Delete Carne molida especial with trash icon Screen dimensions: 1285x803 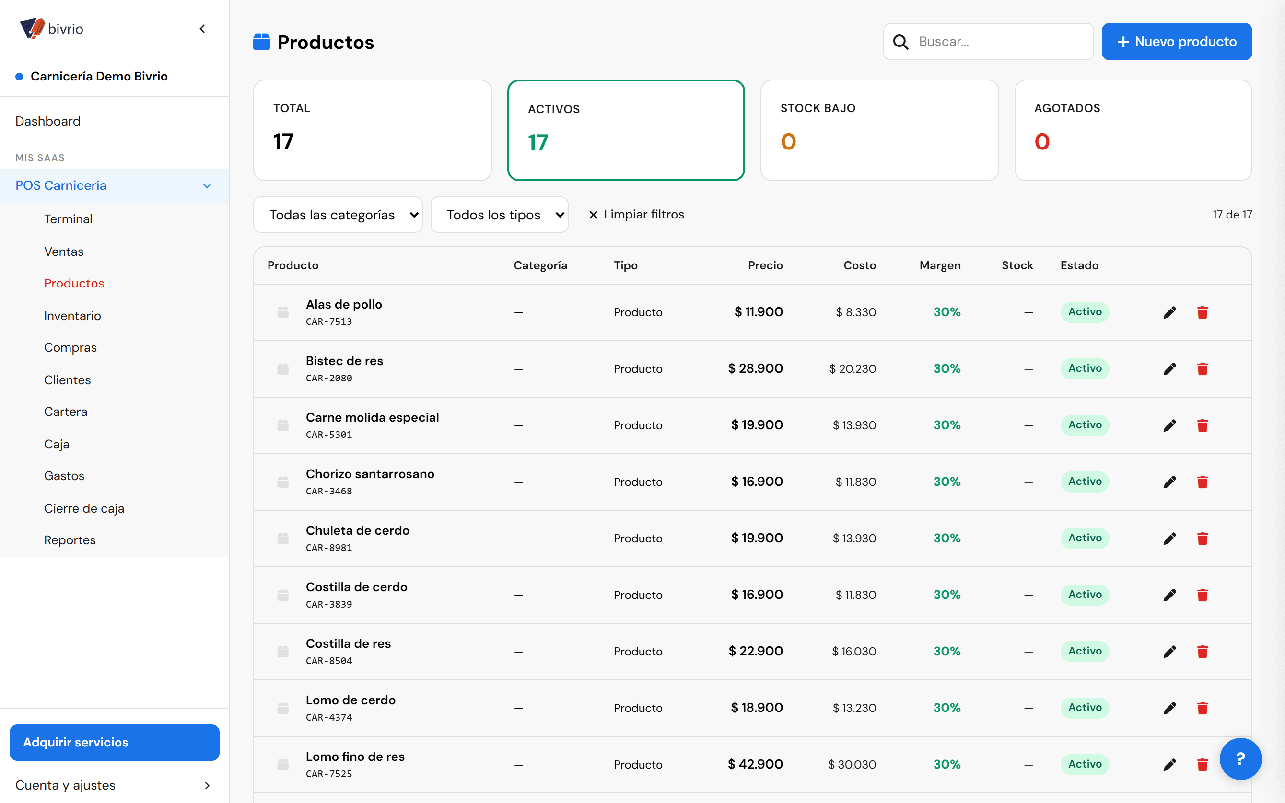[x=1202, y=425]
